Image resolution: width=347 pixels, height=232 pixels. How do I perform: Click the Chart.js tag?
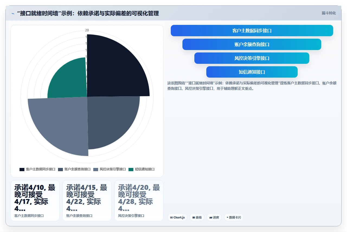tap(177, 217)
